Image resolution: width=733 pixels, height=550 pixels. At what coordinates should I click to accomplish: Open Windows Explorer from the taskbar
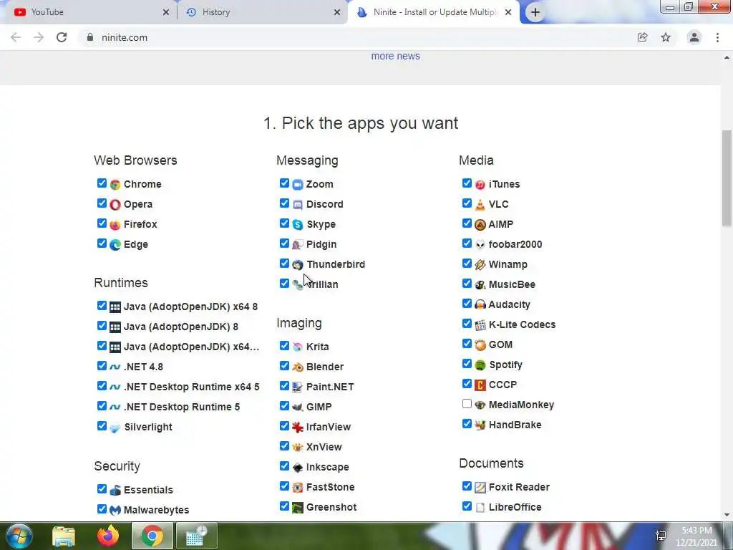(x=64, y=536)
